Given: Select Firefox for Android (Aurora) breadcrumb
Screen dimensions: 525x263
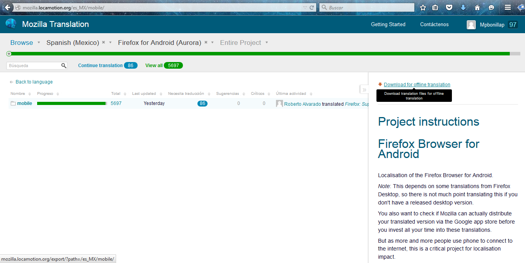Looking at the screenshot, I should click(x=159, y=43).
